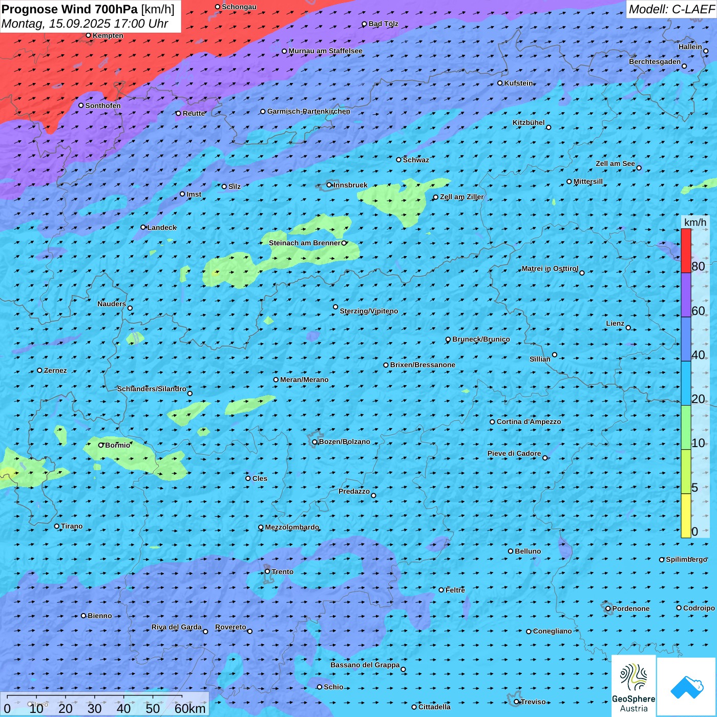Click the Nauders city marker

click(130, 308)
